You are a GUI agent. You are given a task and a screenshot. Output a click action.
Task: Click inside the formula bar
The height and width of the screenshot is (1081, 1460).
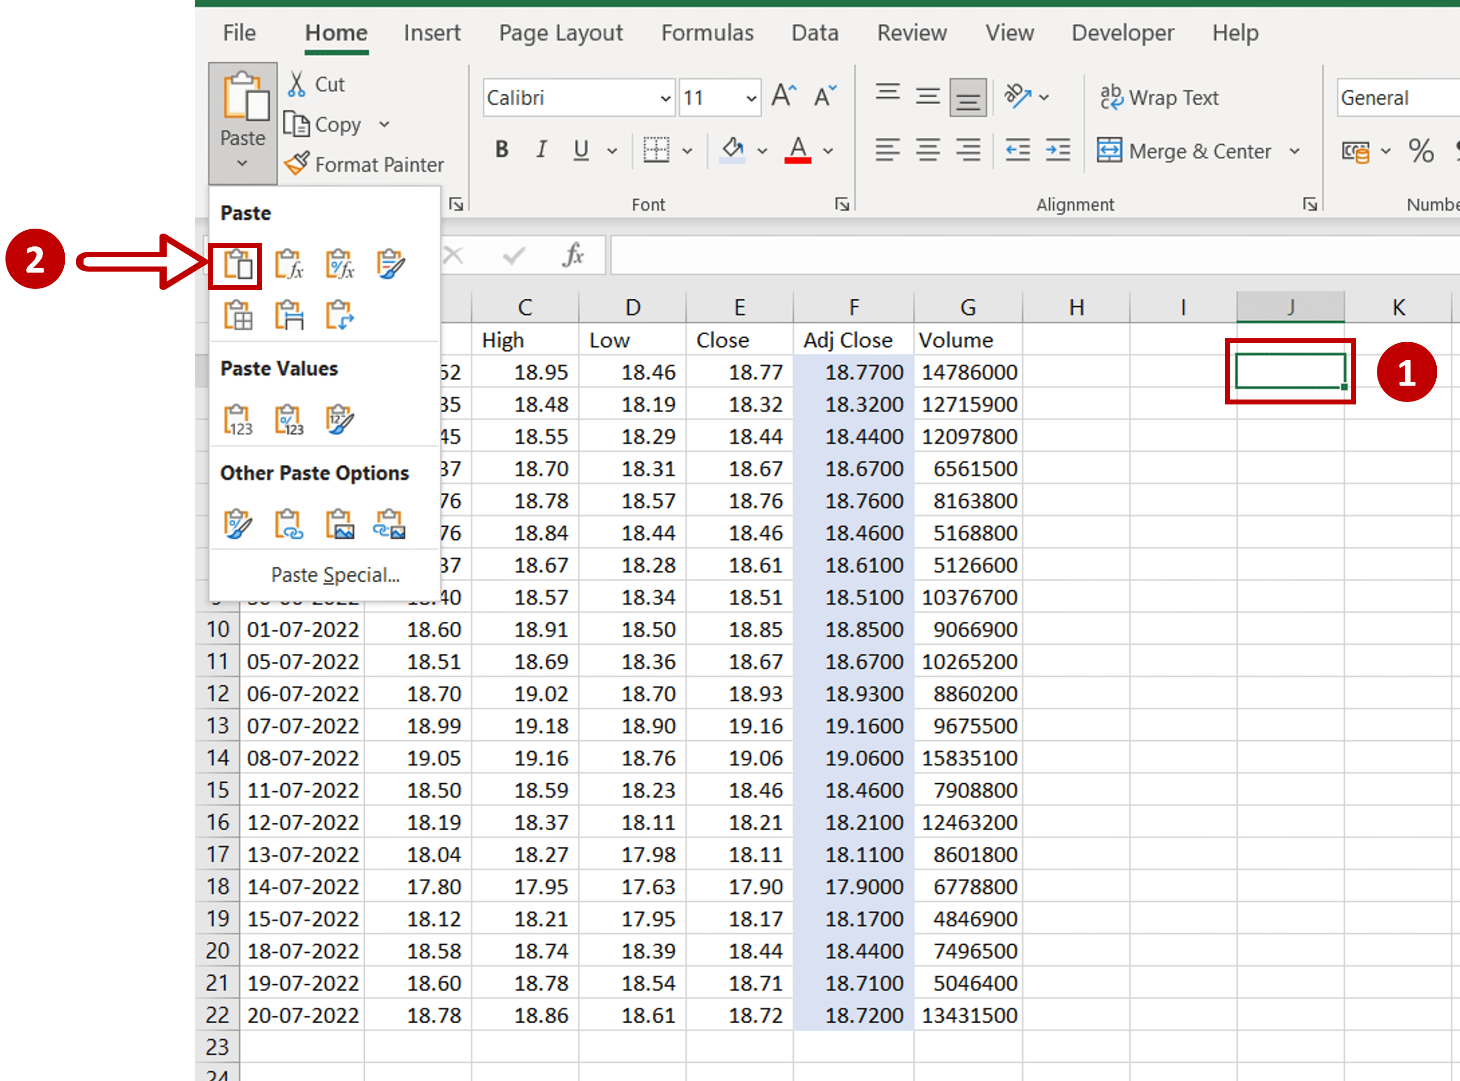point(917,254)
